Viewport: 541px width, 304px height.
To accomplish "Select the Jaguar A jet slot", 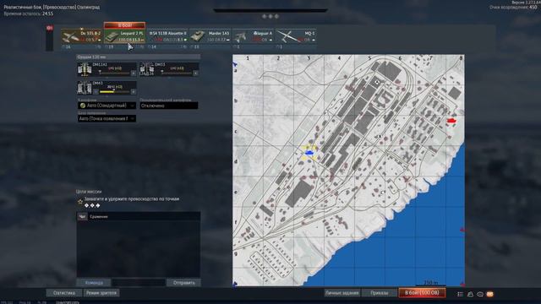I will point(253,36).
